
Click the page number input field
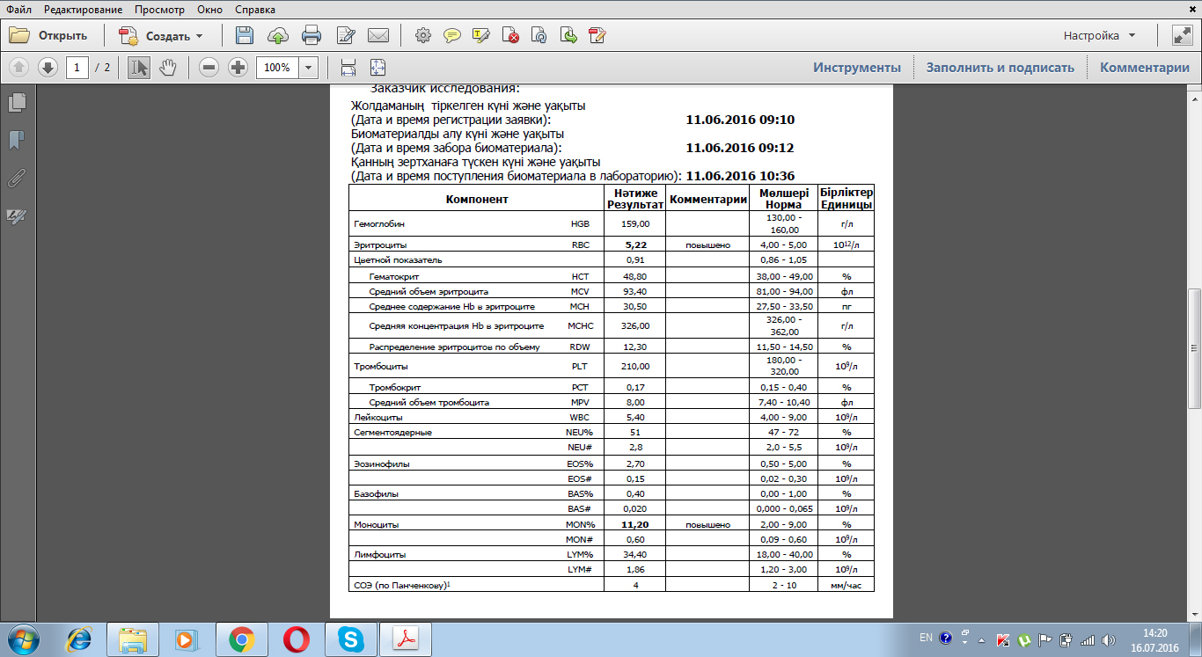click(x=77, y=68)
